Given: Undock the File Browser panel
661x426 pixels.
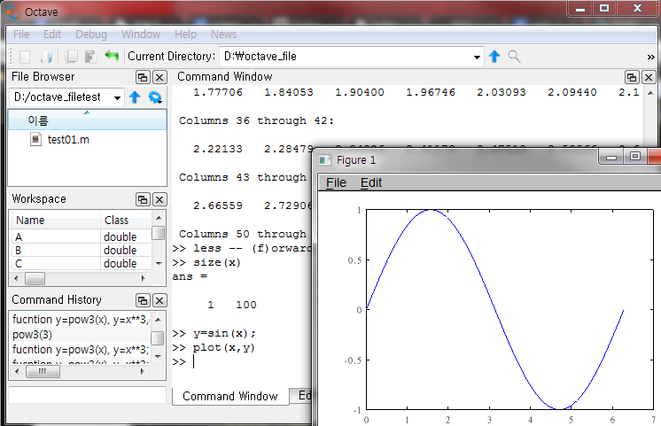Looking at the screenshot, I should [x=143, y=77].
